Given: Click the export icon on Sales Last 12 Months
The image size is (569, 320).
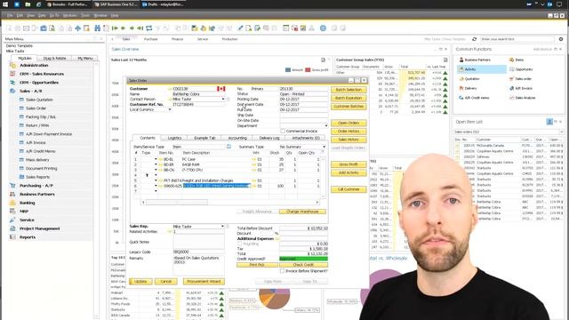Looking at the screenshot, I should point(323,60).
